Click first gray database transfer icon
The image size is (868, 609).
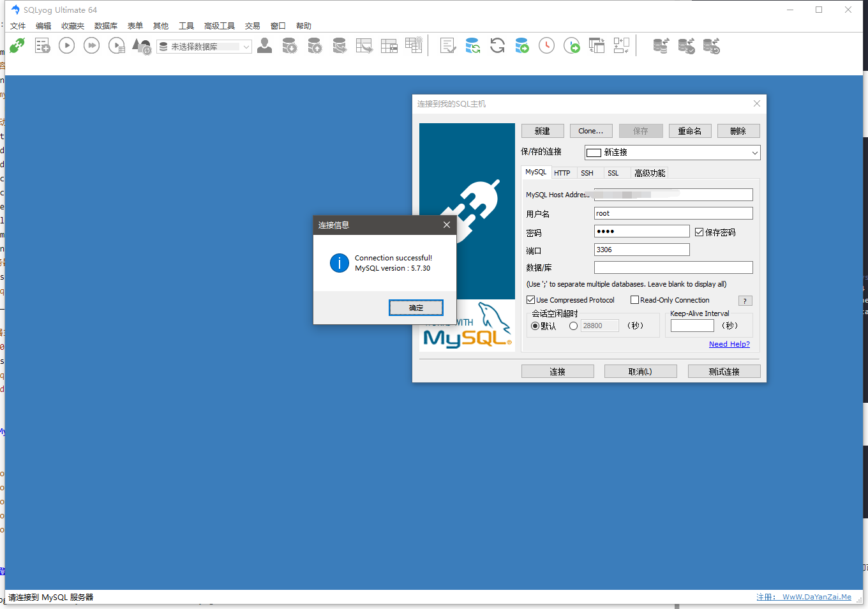661,46
